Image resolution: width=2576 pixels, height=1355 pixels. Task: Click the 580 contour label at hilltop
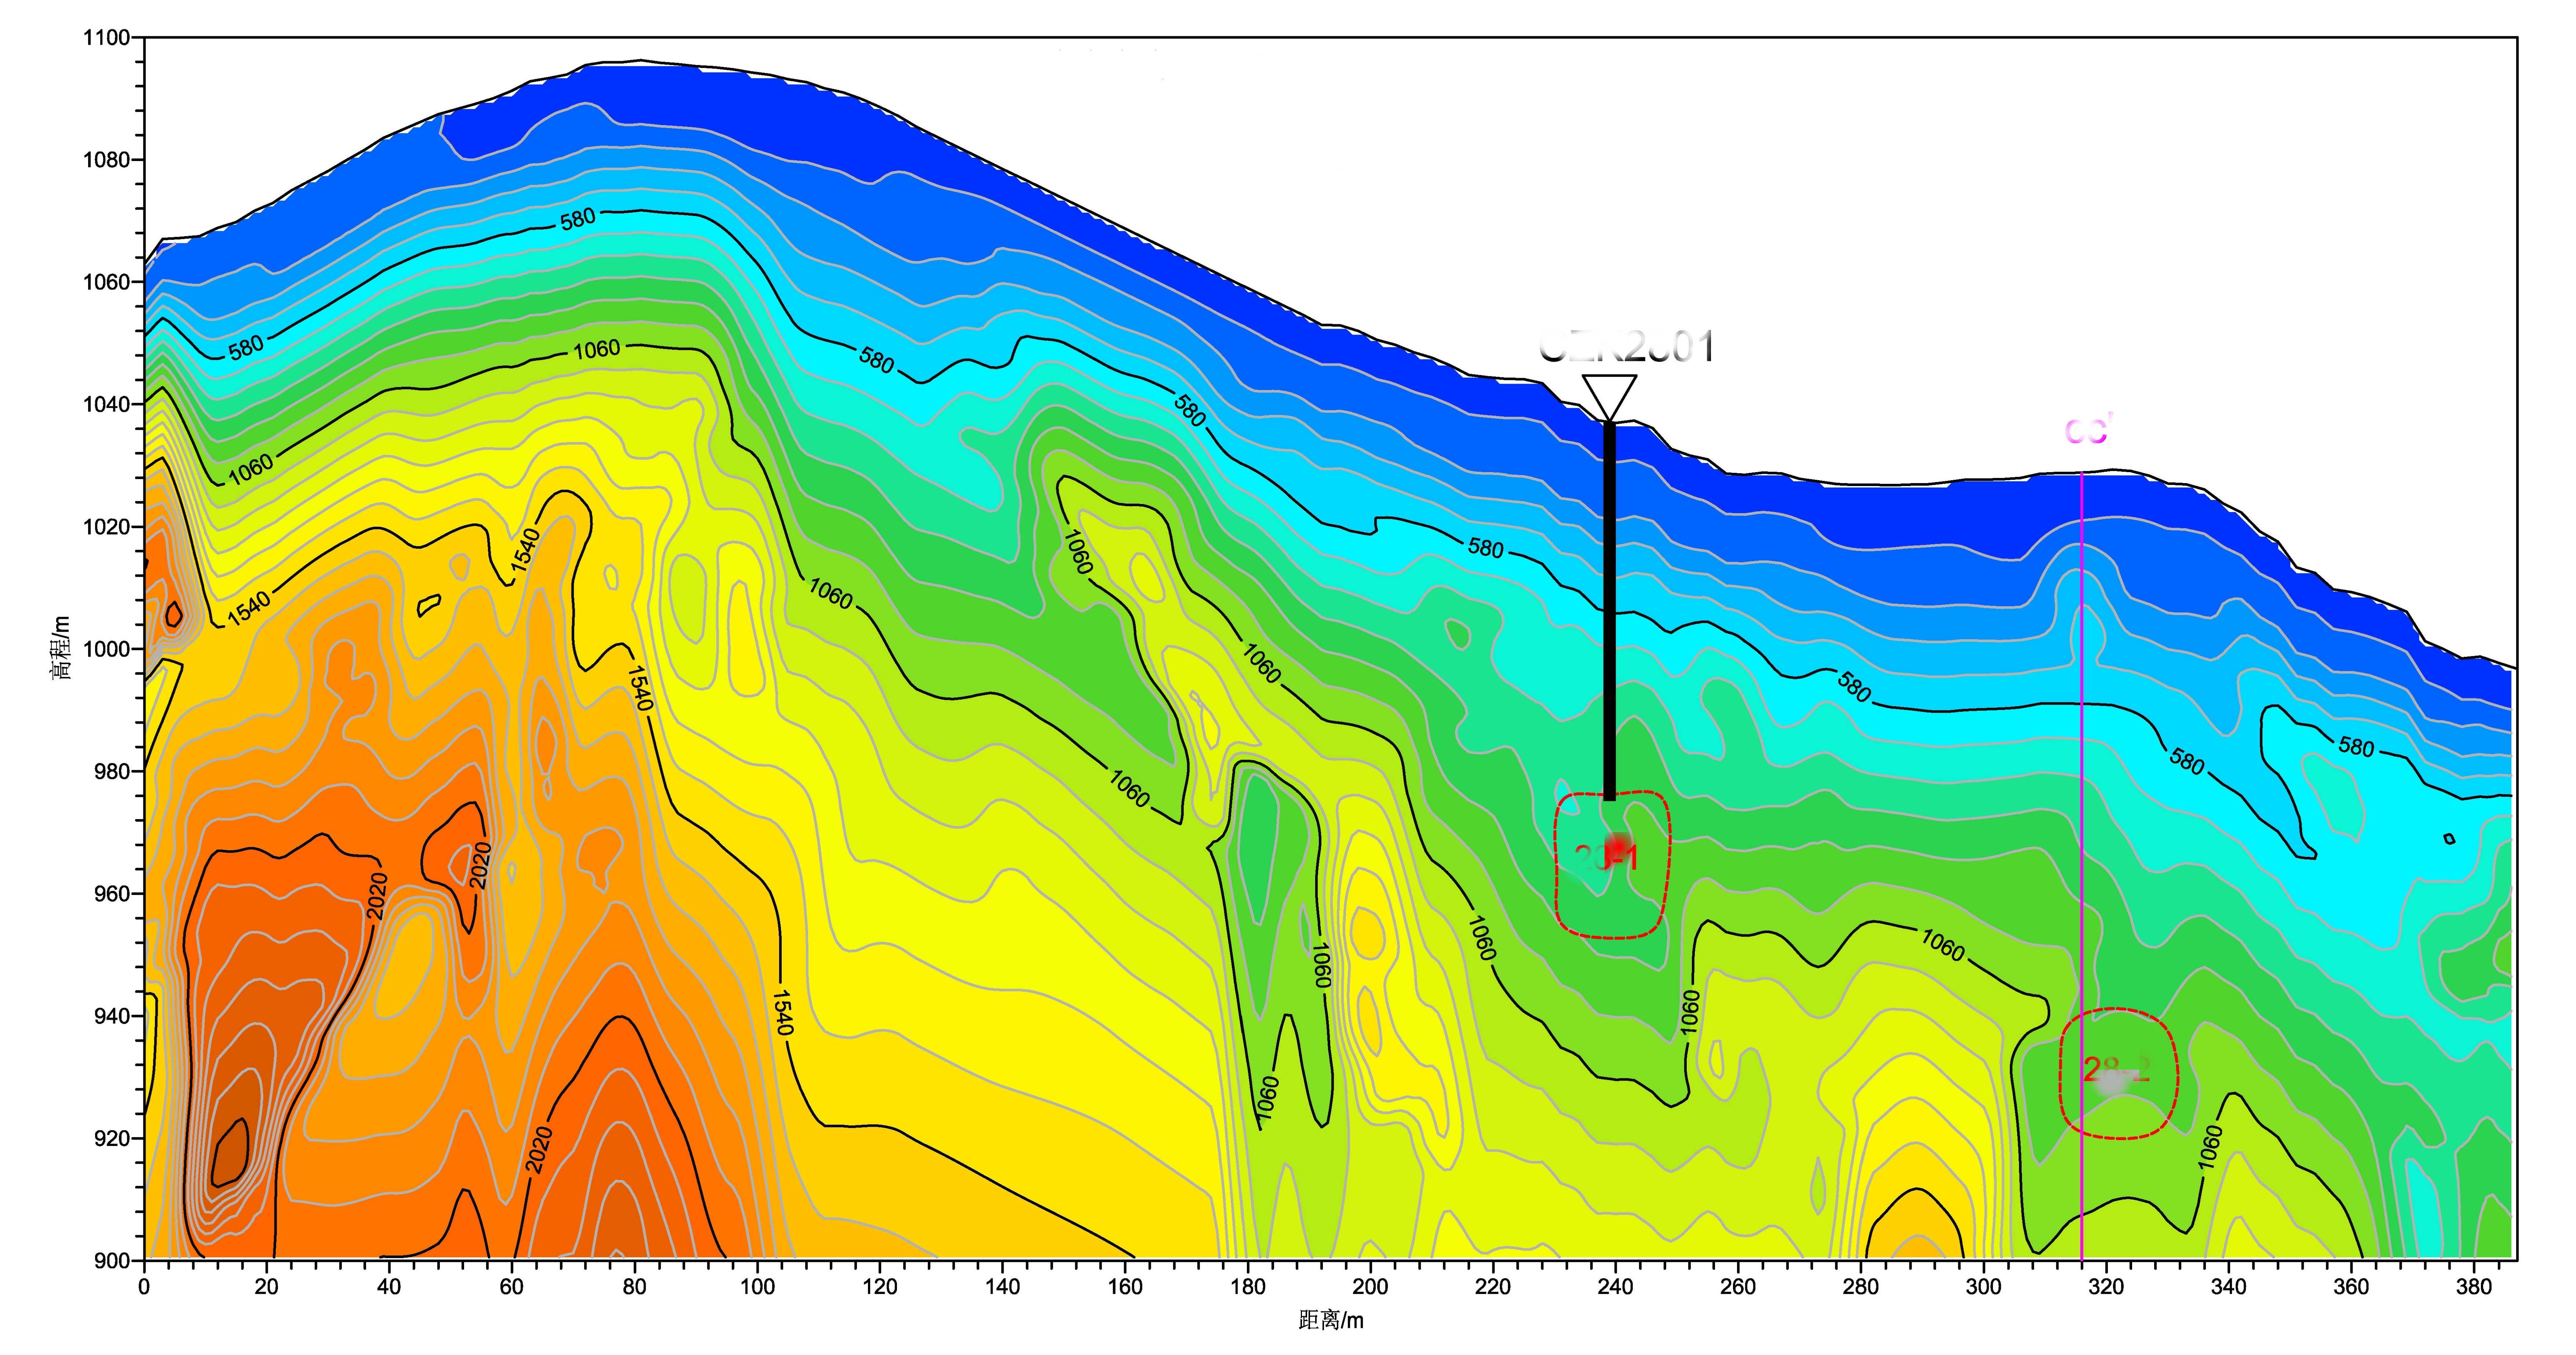tap(578, 219)
